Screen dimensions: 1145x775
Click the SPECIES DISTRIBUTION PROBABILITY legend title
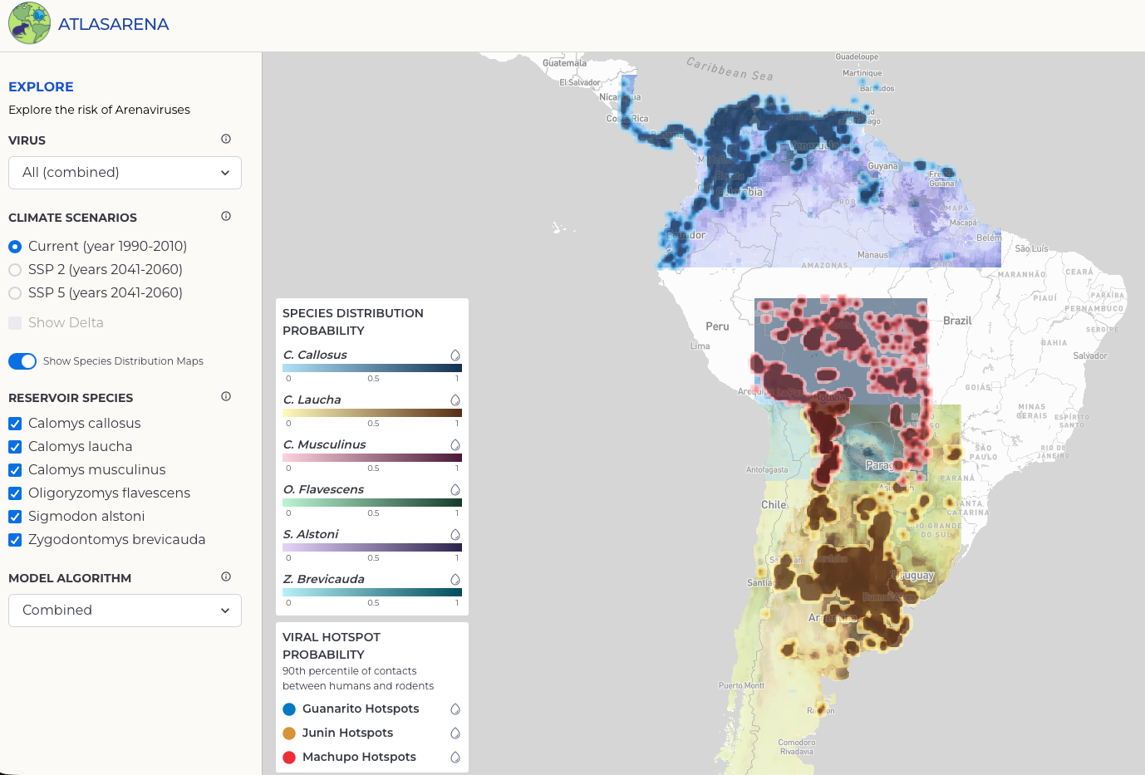click(x=353, y=321)
